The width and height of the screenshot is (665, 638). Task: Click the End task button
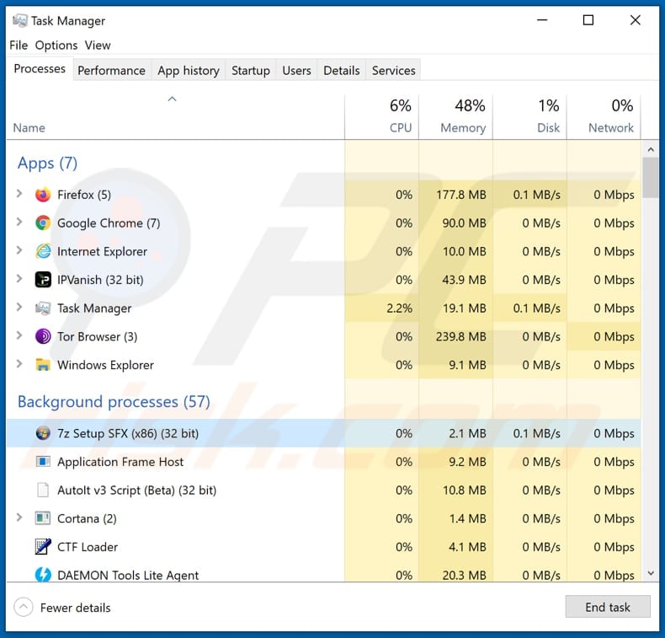(x=607, y=607)
